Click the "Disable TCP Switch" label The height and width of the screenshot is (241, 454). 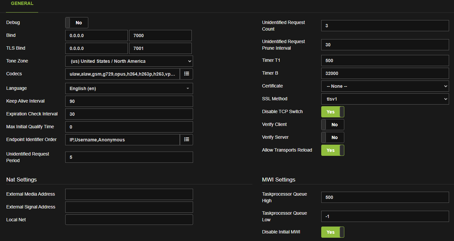pyautogui.click(x=282, y=112)
